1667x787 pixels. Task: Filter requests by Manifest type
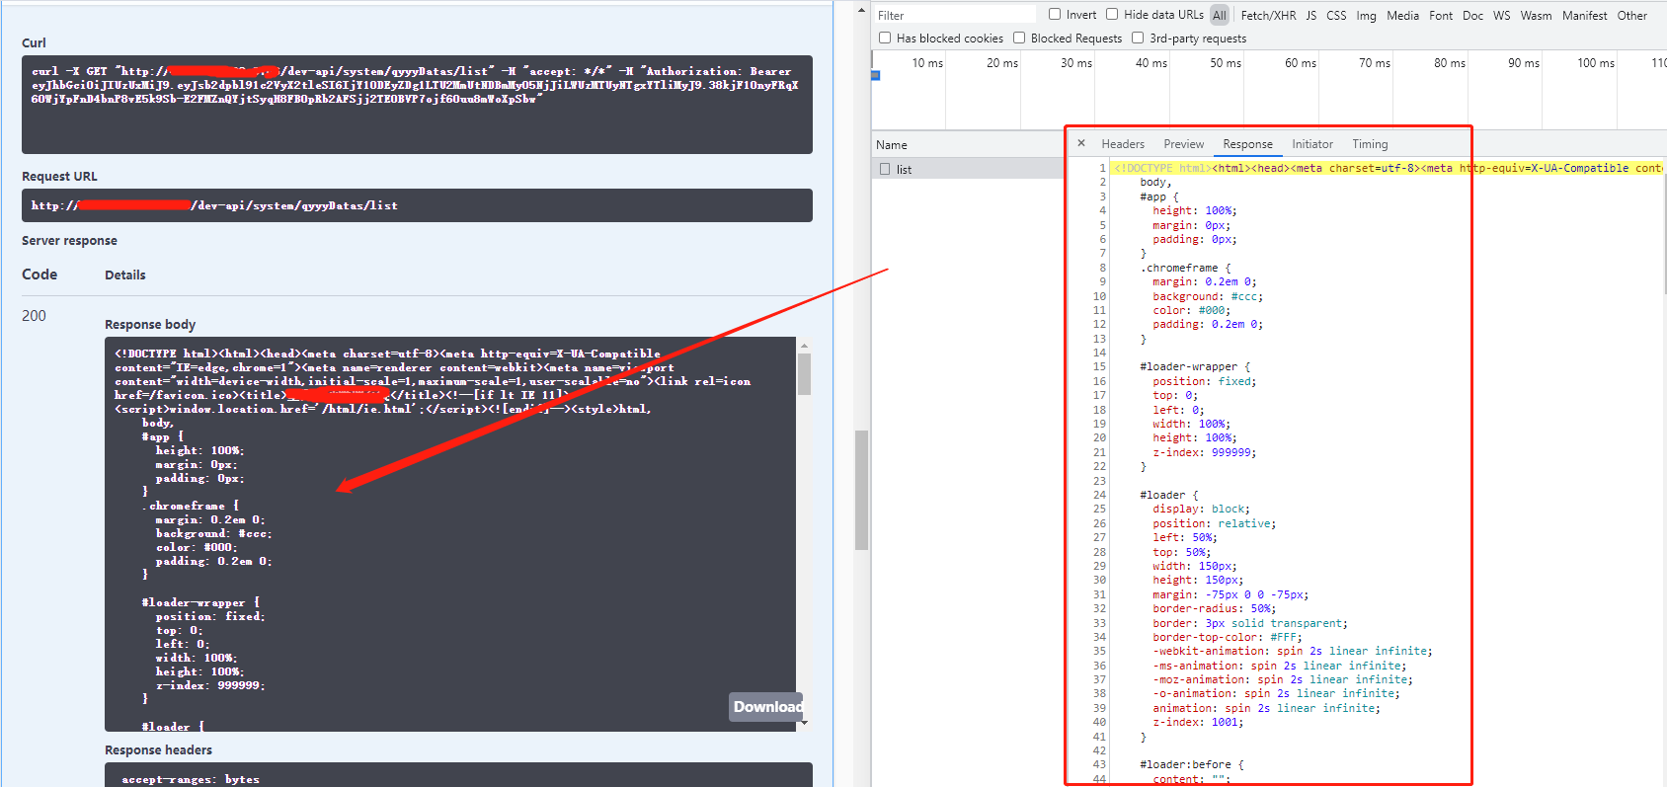[x=1584, y=15]
